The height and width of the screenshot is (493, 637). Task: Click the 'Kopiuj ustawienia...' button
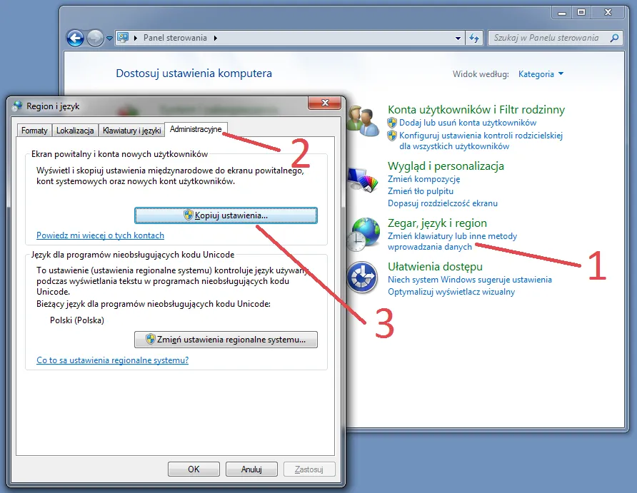pyautogui.click(x=226, y=215)
